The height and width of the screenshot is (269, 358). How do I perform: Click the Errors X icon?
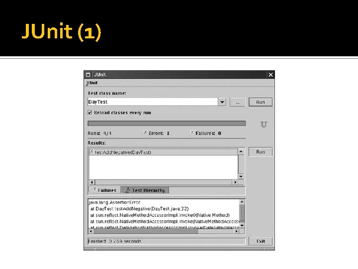click(x=145, y=132)
